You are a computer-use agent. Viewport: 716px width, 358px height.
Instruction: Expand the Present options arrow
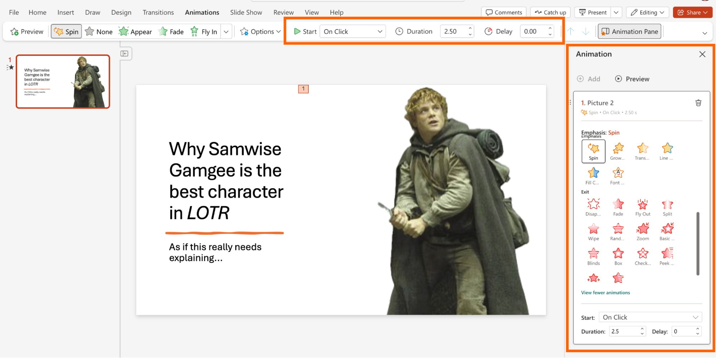616,13
